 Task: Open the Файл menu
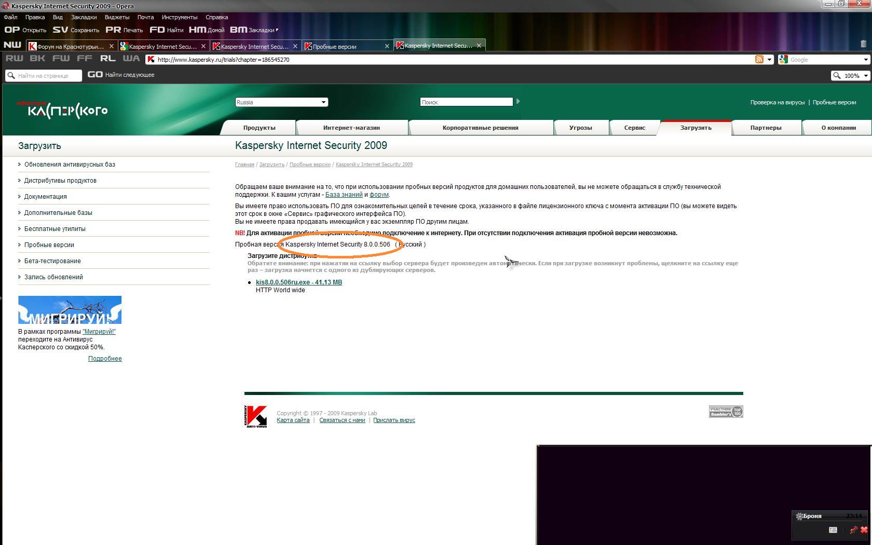10,17
